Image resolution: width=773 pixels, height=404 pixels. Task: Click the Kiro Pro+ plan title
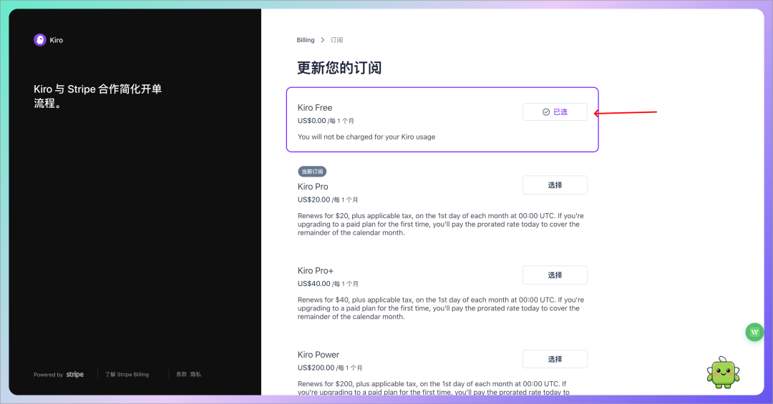(316, 270)
